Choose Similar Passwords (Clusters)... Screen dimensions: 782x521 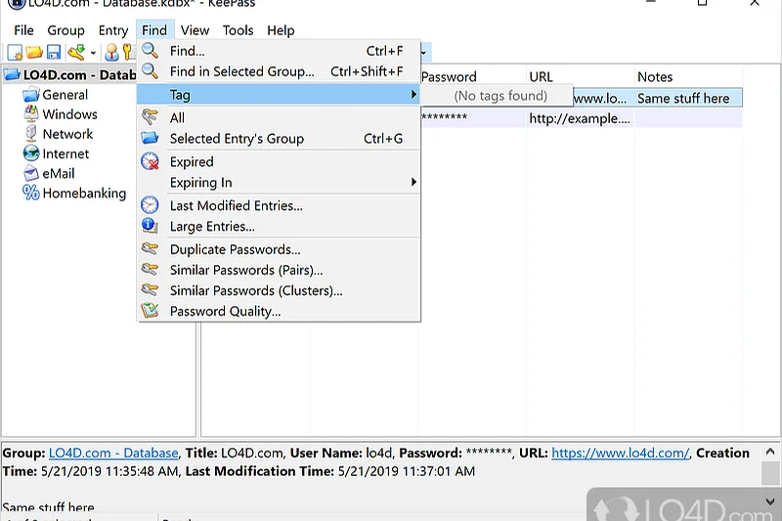pyautogui.click(x=279, y=290)
